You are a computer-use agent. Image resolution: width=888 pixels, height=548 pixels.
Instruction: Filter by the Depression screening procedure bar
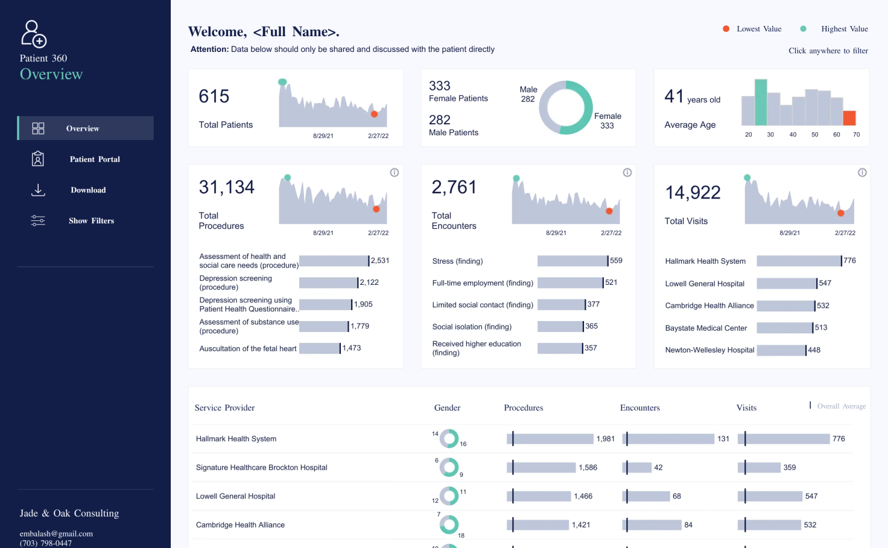pyautogui.click(x=329, y=282)
